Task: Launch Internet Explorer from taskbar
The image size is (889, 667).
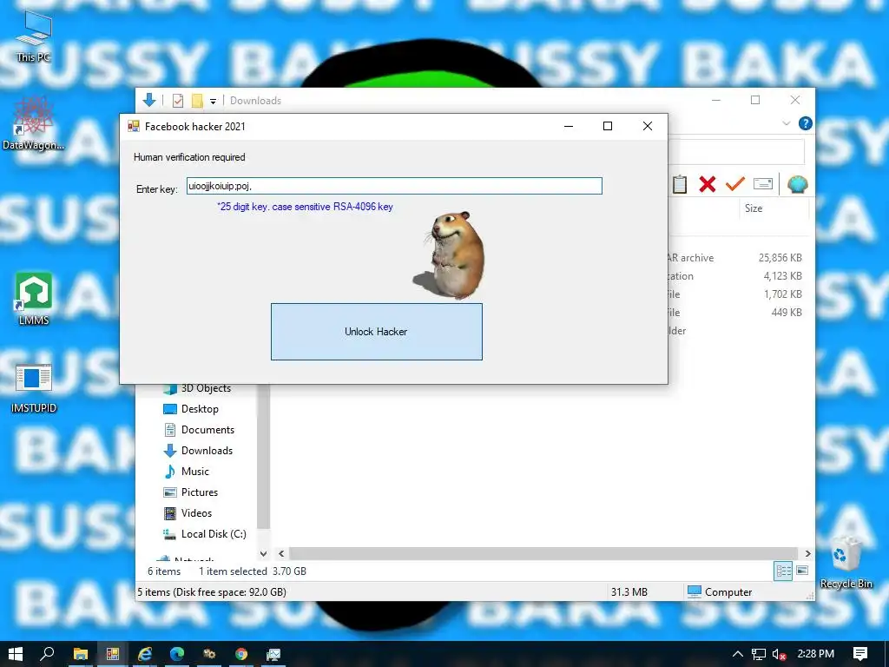Action: (145, 654)
